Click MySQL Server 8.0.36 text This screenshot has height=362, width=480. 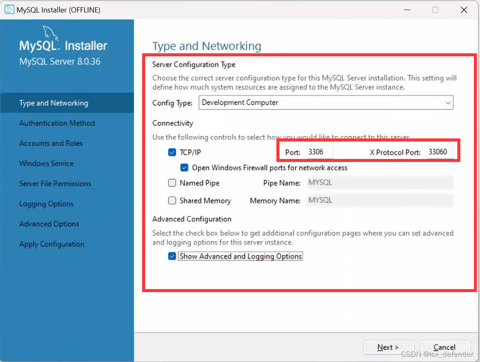point(60,62)
